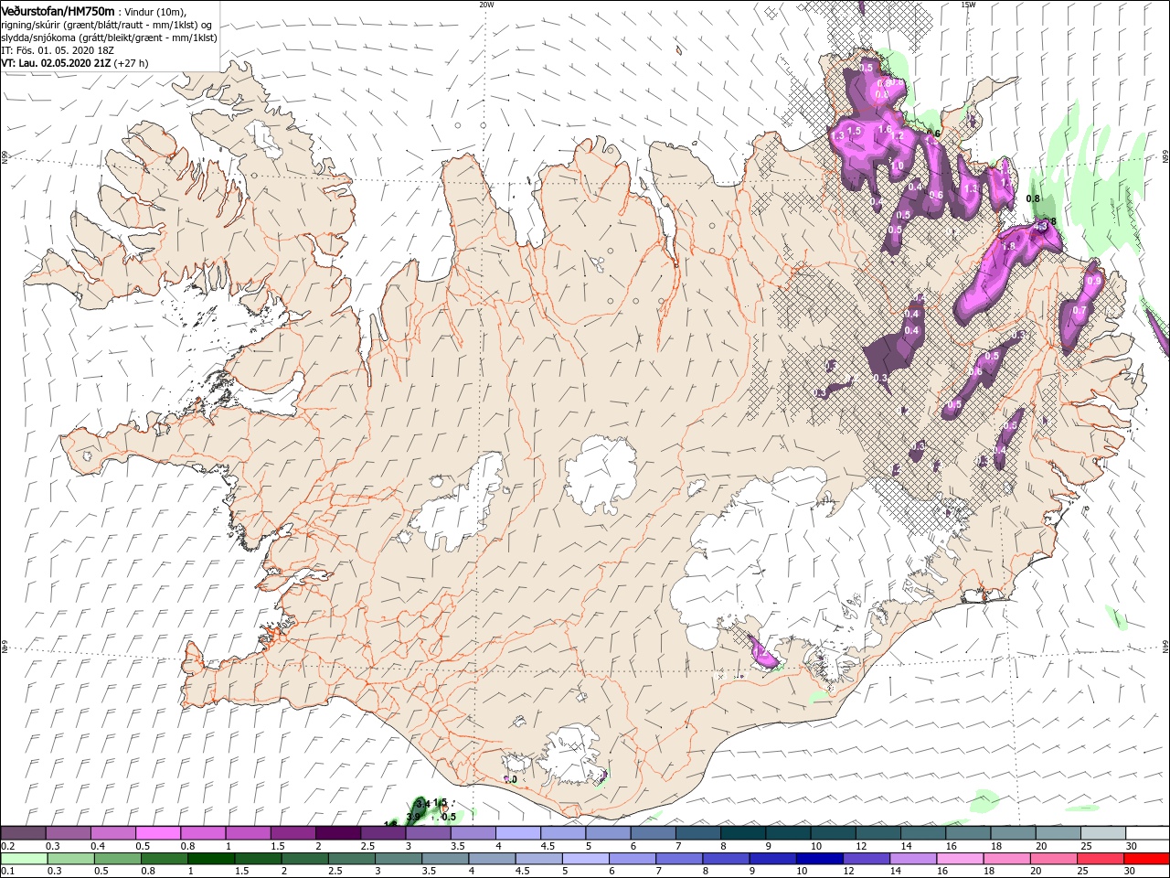Click the '20W' longitude label at the top

point(486,5)
